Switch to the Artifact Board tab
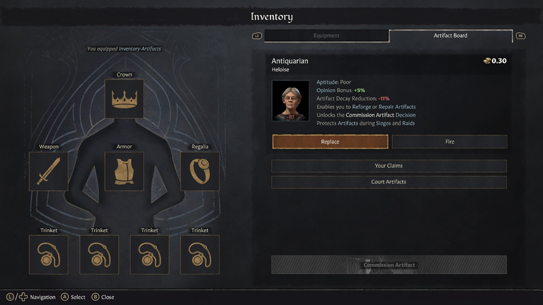The width and height of the screenshot is (543, 305). (x=451, y=36)
